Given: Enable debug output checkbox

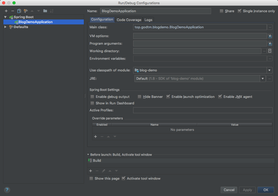Looking at the screenshot, I should point(92,97).
